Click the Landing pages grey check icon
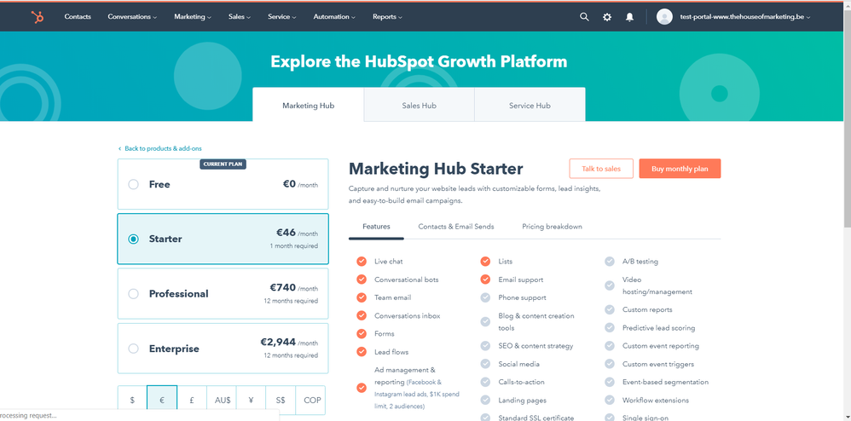The height and width of the screenshot is (421, 851). [486, 400]
